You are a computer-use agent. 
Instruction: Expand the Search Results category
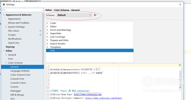click(x=47, y=43)
